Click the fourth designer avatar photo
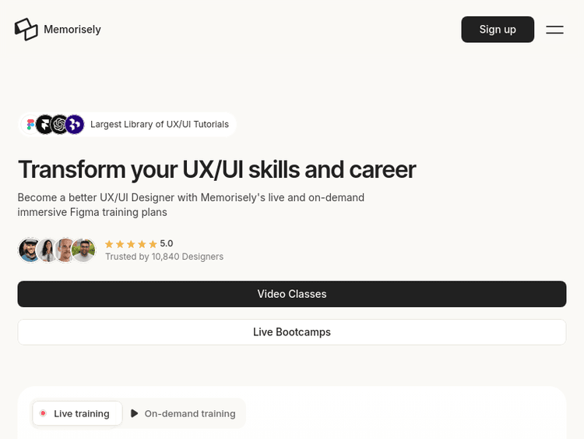The height and width of the screenshot is (439, 584). 83,250
